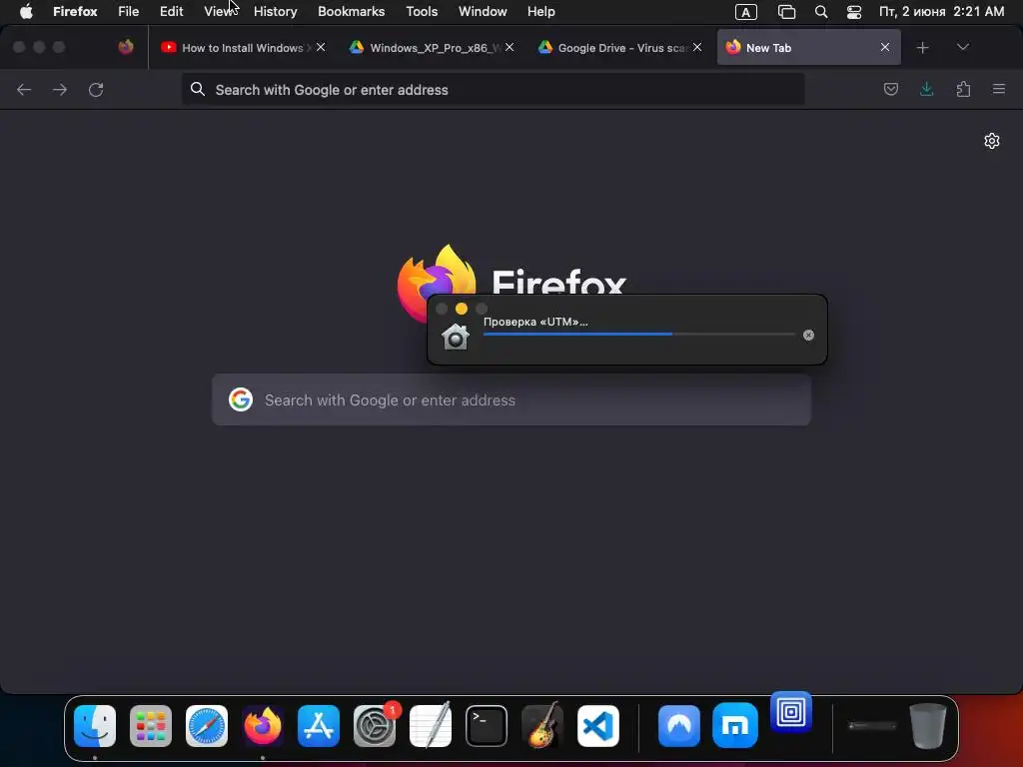Click the date and time in menu bar

click(x=941, y=12)
